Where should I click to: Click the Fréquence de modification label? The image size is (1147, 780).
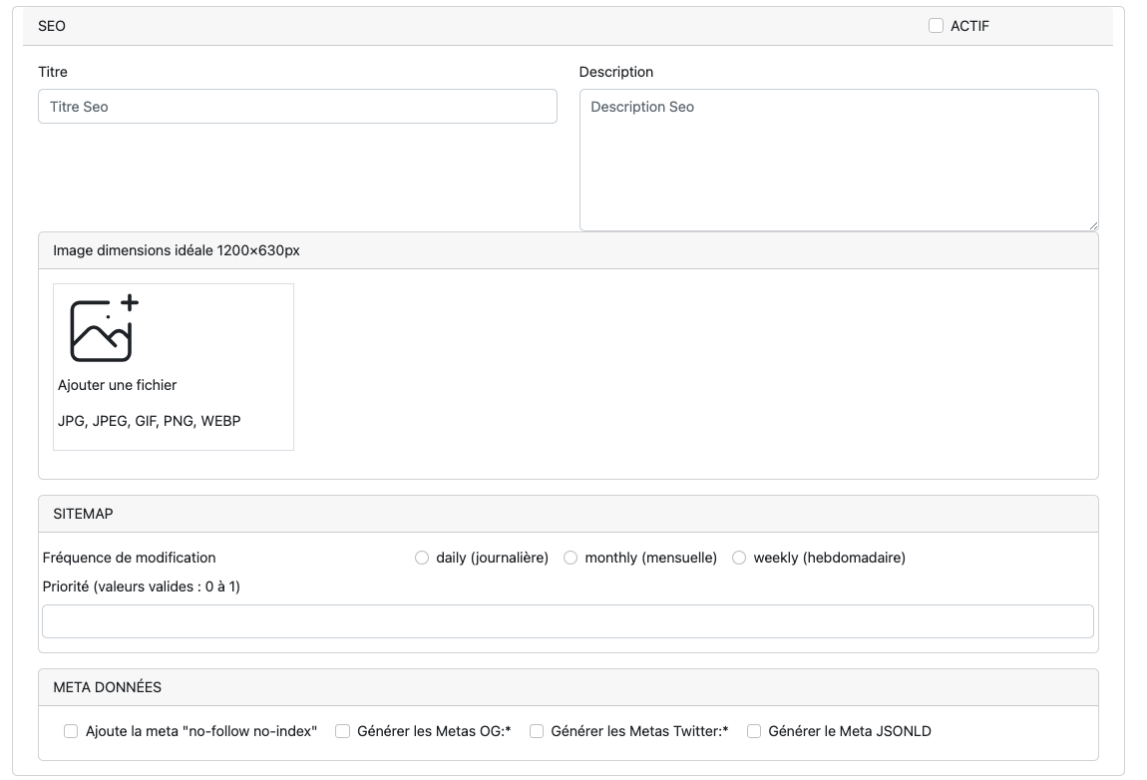pos(130,558)
